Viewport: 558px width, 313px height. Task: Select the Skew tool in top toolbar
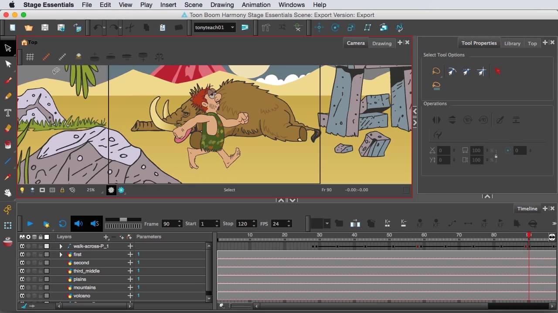(367, 27)
